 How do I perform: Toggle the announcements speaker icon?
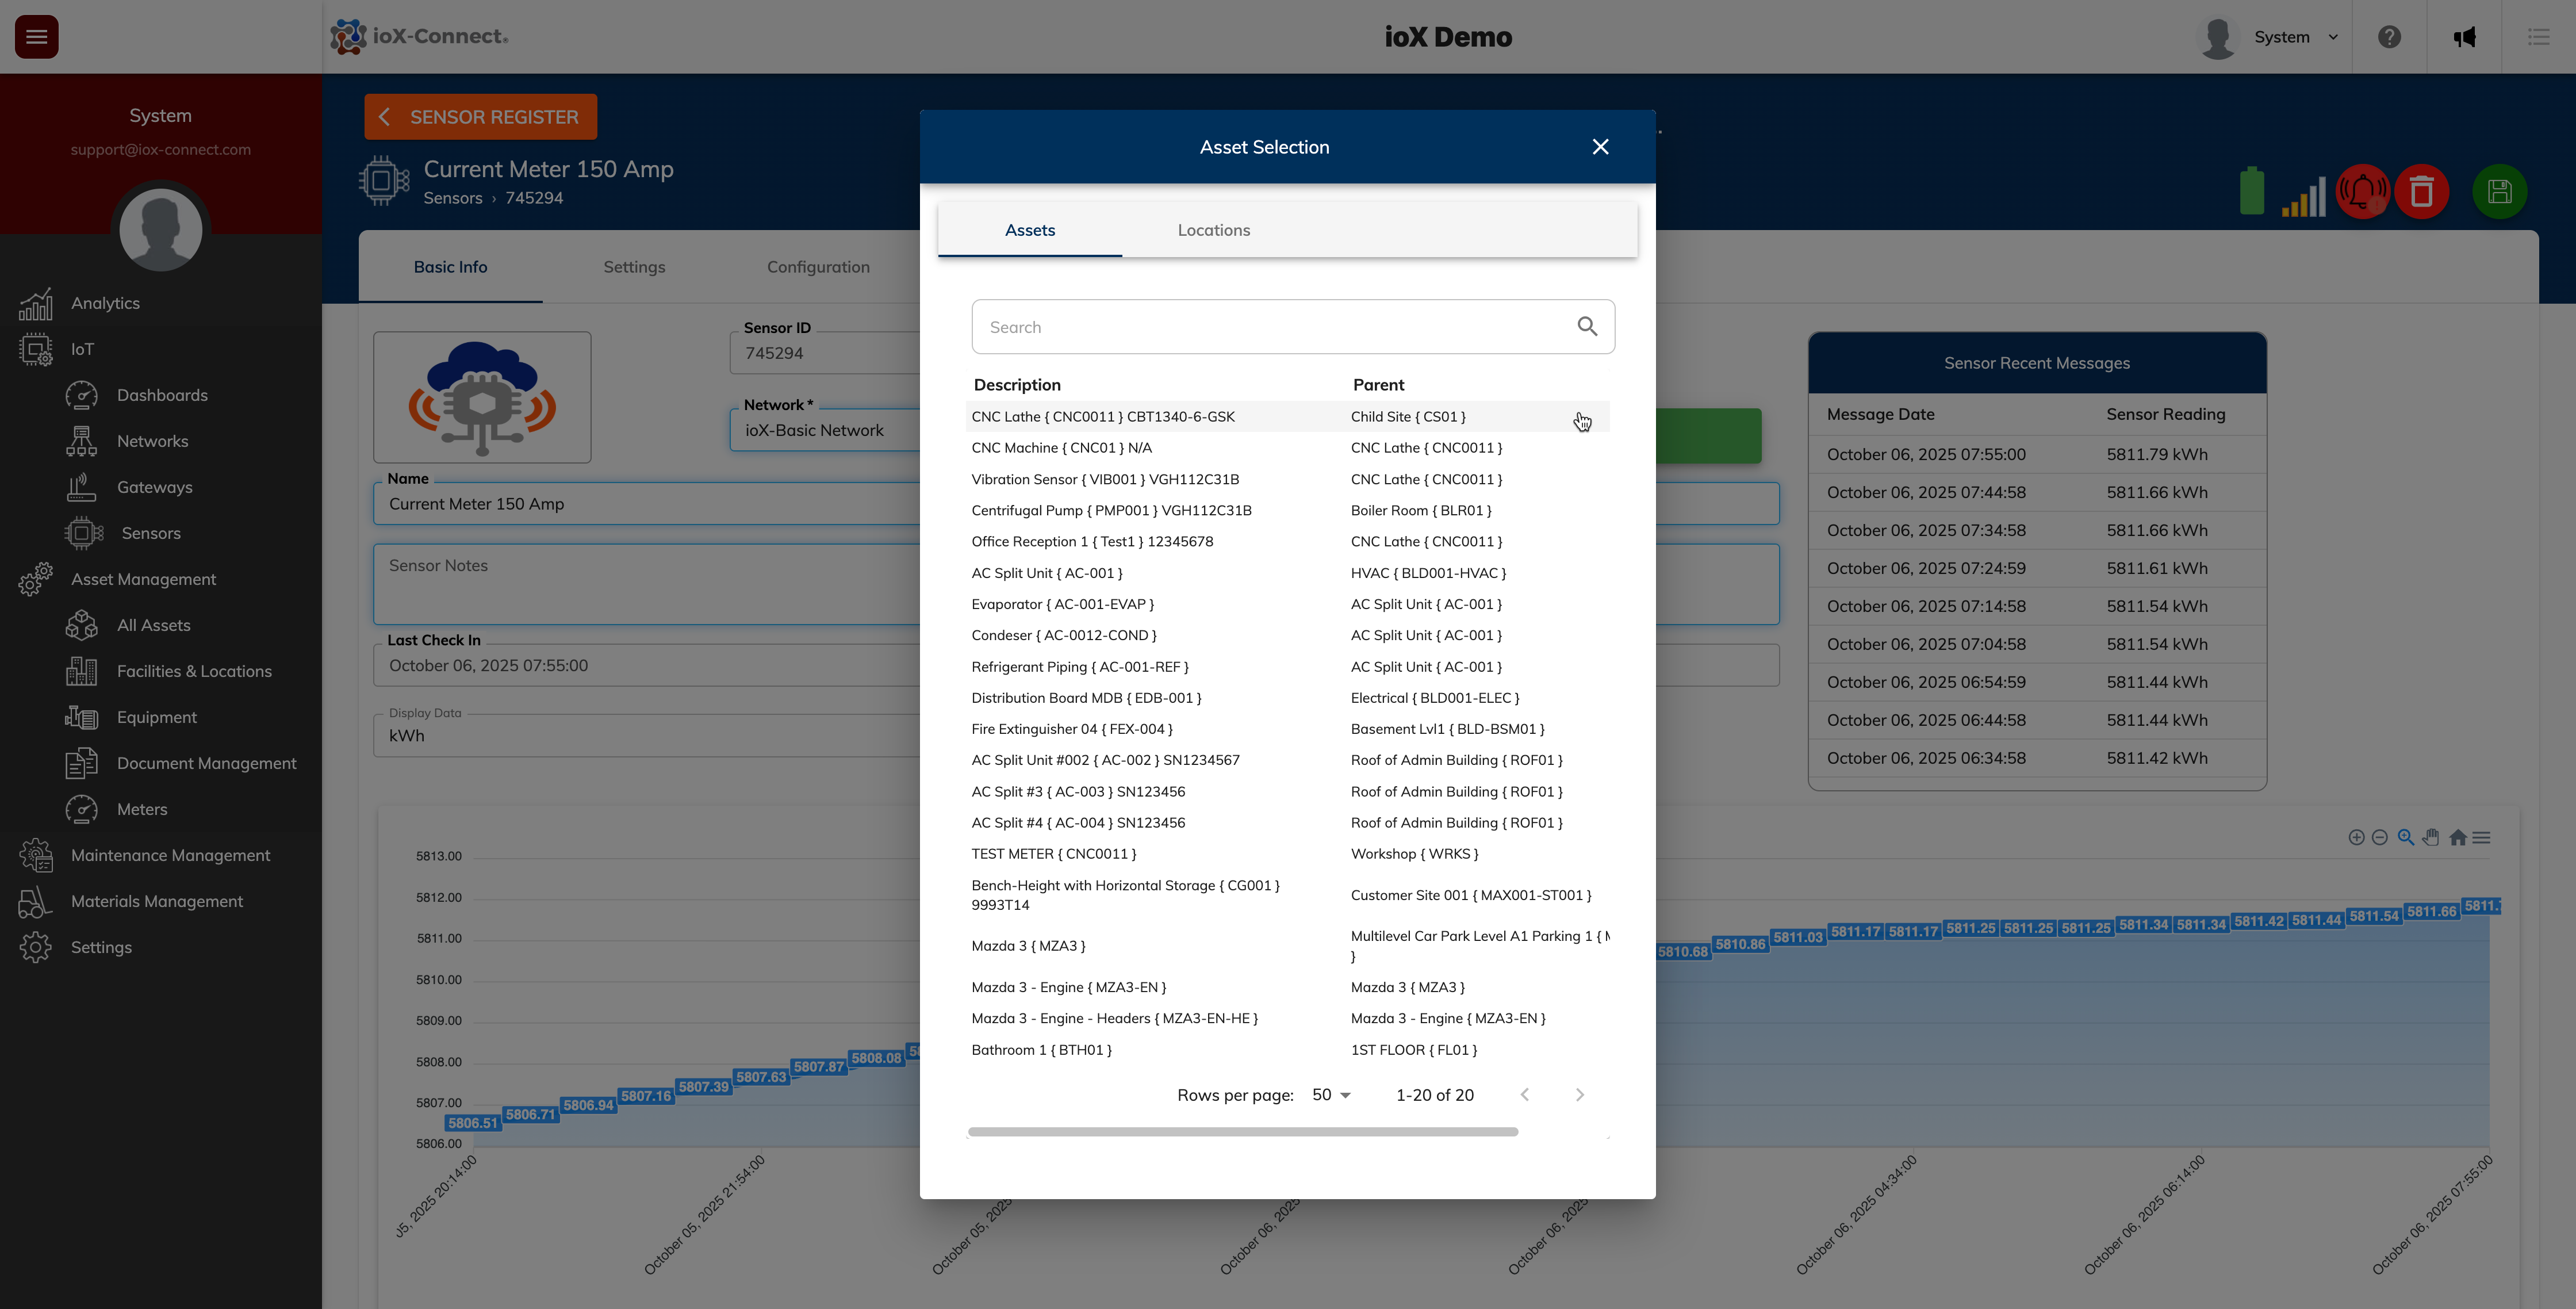click(2465, 36)
